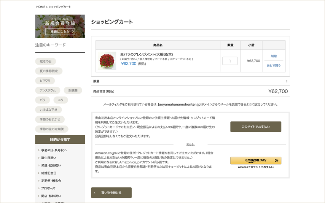
Task: Pick the 胡蝶蘭 keyword tag
Action: click(73, 90)
